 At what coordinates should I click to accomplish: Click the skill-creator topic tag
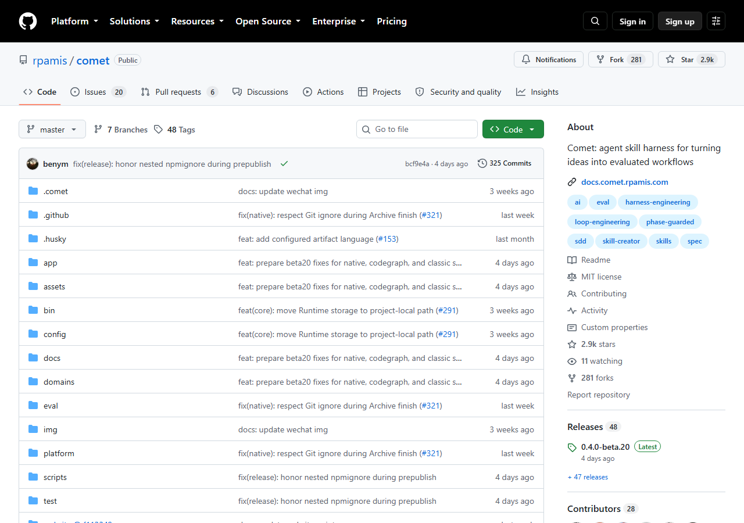click(x=621, y=241)
